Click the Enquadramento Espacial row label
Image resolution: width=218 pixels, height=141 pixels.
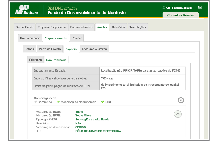tap(66, 70)
